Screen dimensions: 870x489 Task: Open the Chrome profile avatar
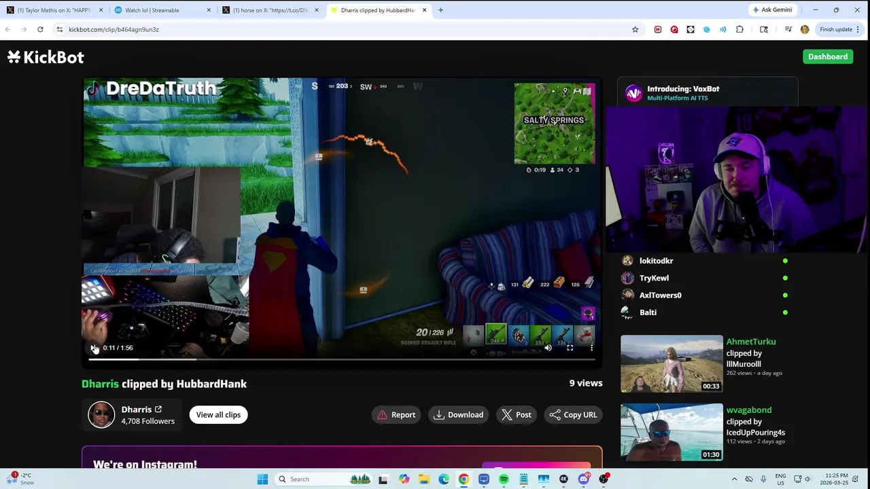[x=805, y=29]
